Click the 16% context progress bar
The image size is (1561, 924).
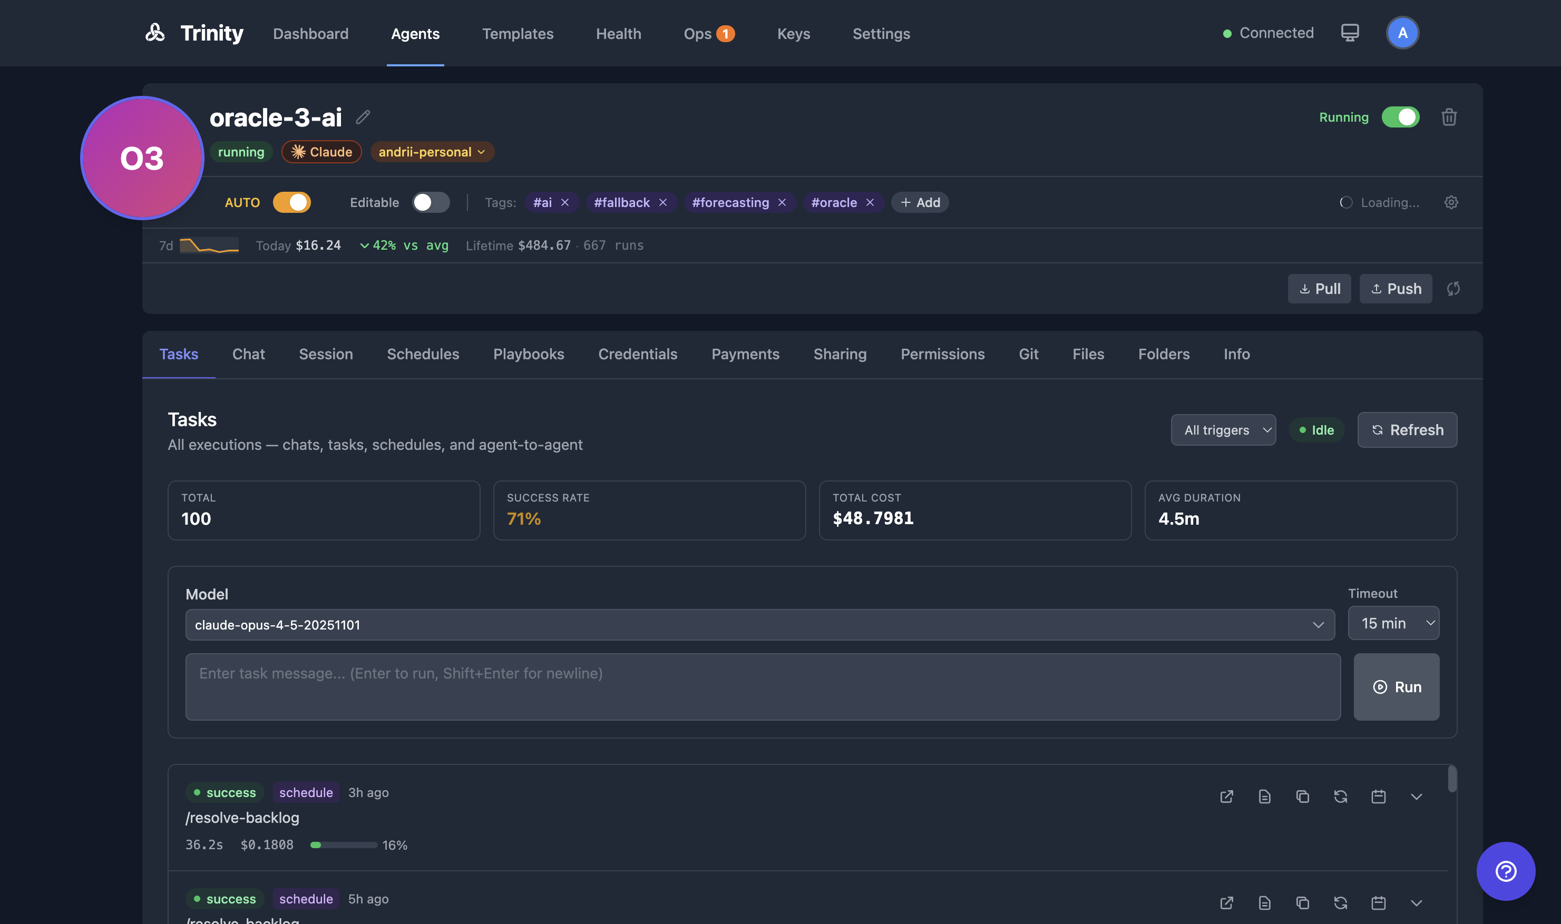[343, 845]
